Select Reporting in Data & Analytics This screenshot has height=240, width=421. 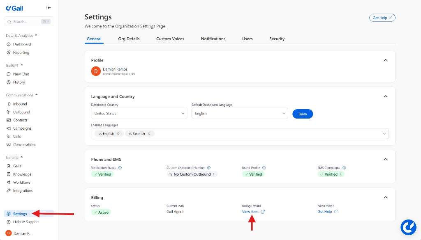click(x=21, y=52)
